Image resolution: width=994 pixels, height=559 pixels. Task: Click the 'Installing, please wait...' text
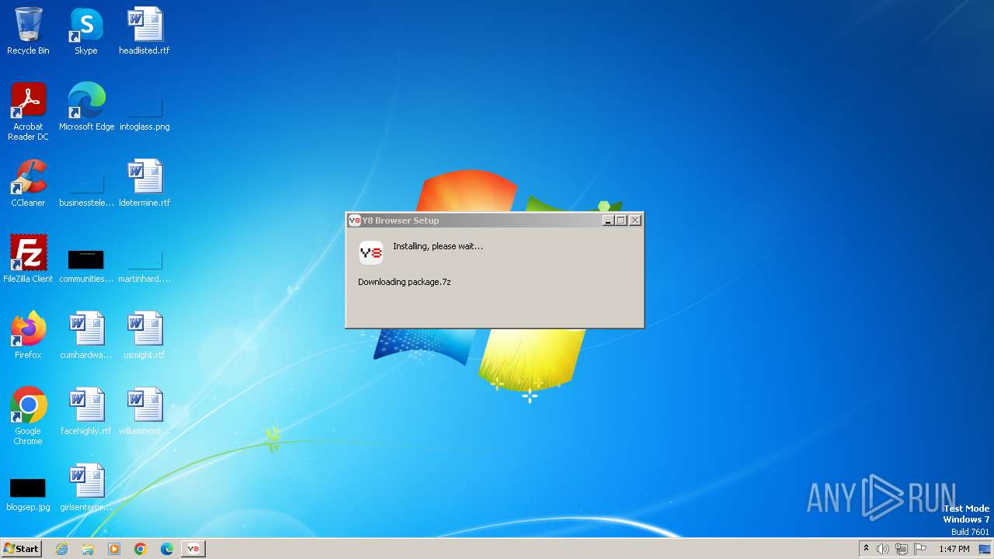[438, 246]
